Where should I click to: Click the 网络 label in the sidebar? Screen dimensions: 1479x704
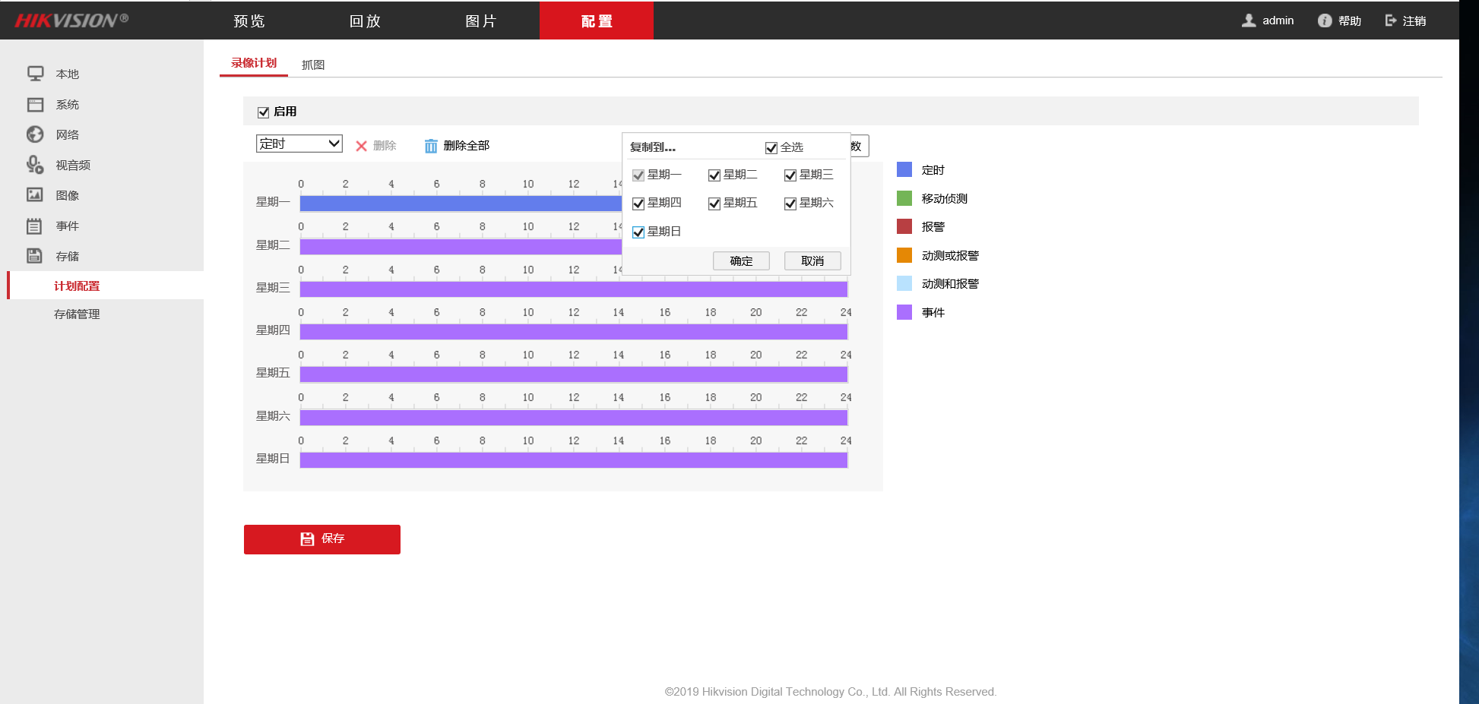68,134
